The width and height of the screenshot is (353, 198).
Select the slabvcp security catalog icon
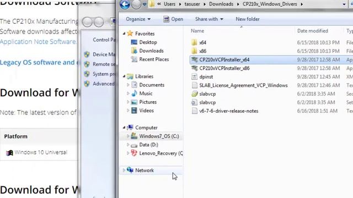point(194,94)
